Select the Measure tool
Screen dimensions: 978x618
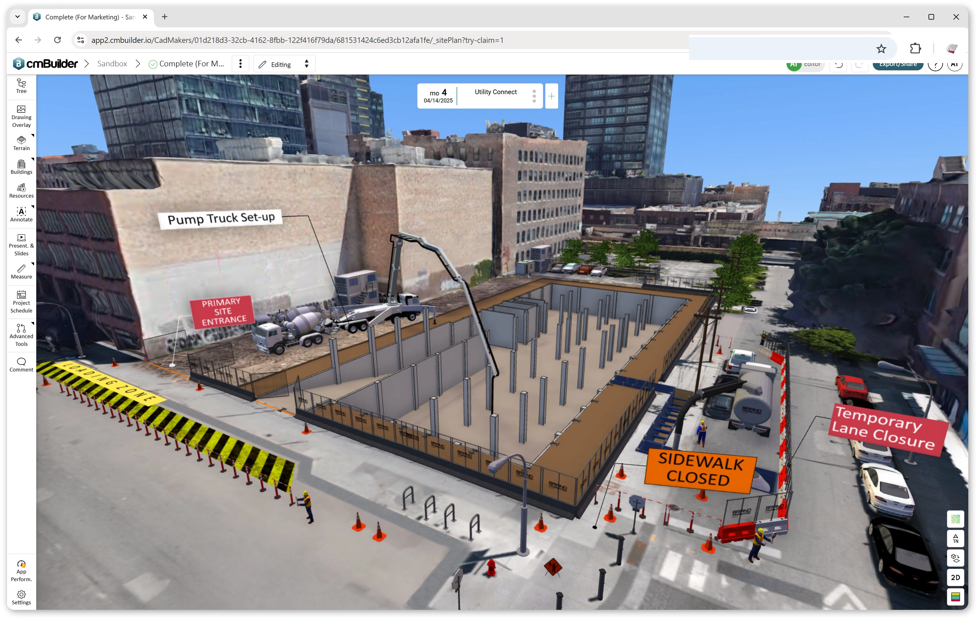click(x=21, y=272)
